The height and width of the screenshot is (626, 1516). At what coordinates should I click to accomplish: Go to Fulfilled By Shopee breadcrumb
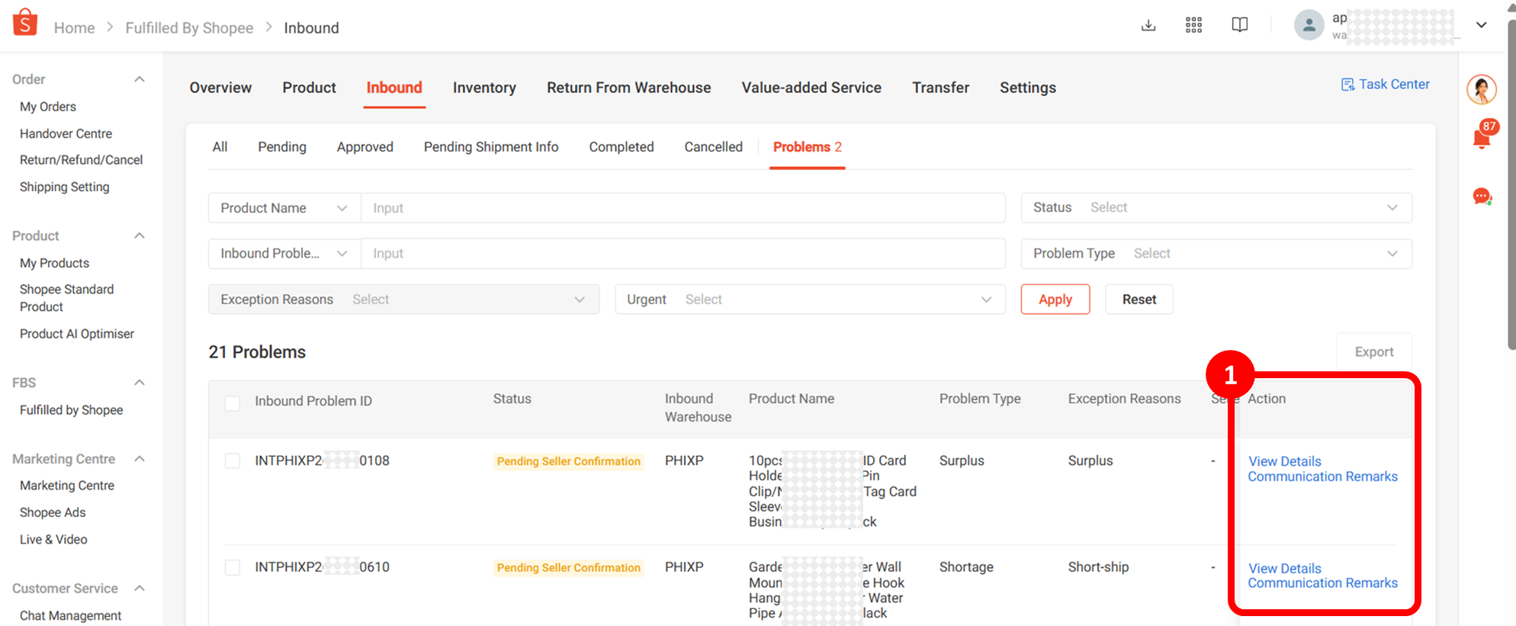pyautogui.click(x=189, y=28)
